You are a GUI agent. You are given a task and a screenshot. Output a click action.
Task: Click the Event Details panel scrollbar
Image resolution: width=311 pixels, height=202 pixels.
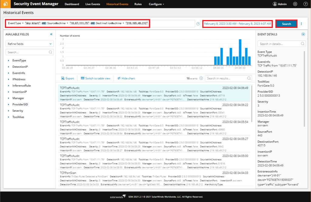[x=304, y=89]
